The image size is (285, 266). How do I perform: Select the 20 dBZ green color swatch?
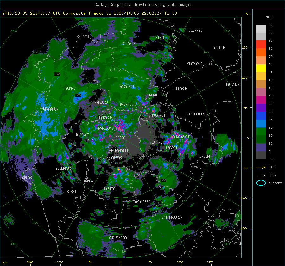[261, 132]
